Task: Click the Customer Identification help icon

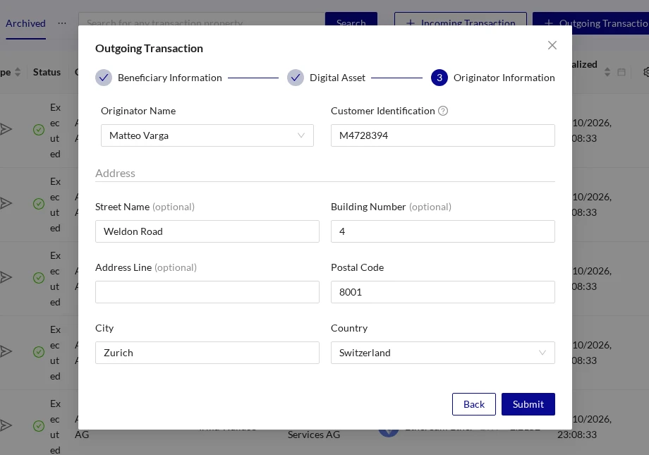Action: 443,111
